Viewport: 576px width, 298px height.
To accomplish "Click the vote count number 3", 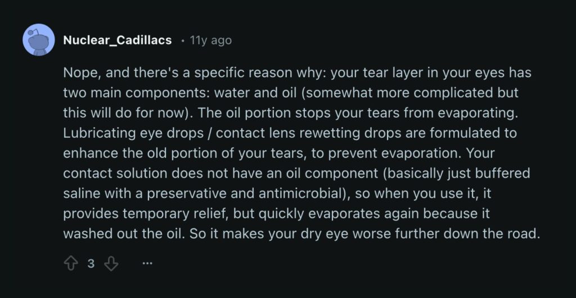I will coord(91,263).
